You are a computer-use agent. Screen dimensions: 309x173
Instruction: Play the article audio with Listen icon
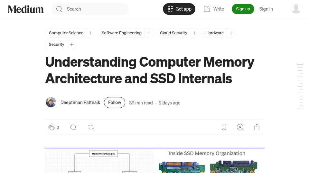(240, 127)
